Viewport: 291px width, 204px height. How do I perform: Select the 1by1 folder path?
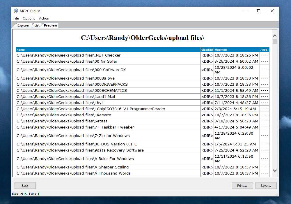(60, 103)
